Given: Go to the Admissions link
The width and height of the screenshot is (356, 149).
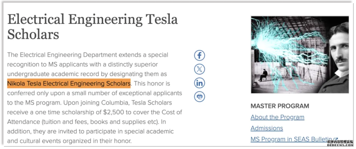Looking at the screenshot, I should (267, 128).
